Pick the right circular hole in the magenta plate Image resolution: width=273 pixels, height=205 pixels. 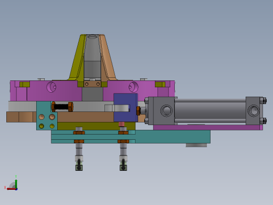133,87
